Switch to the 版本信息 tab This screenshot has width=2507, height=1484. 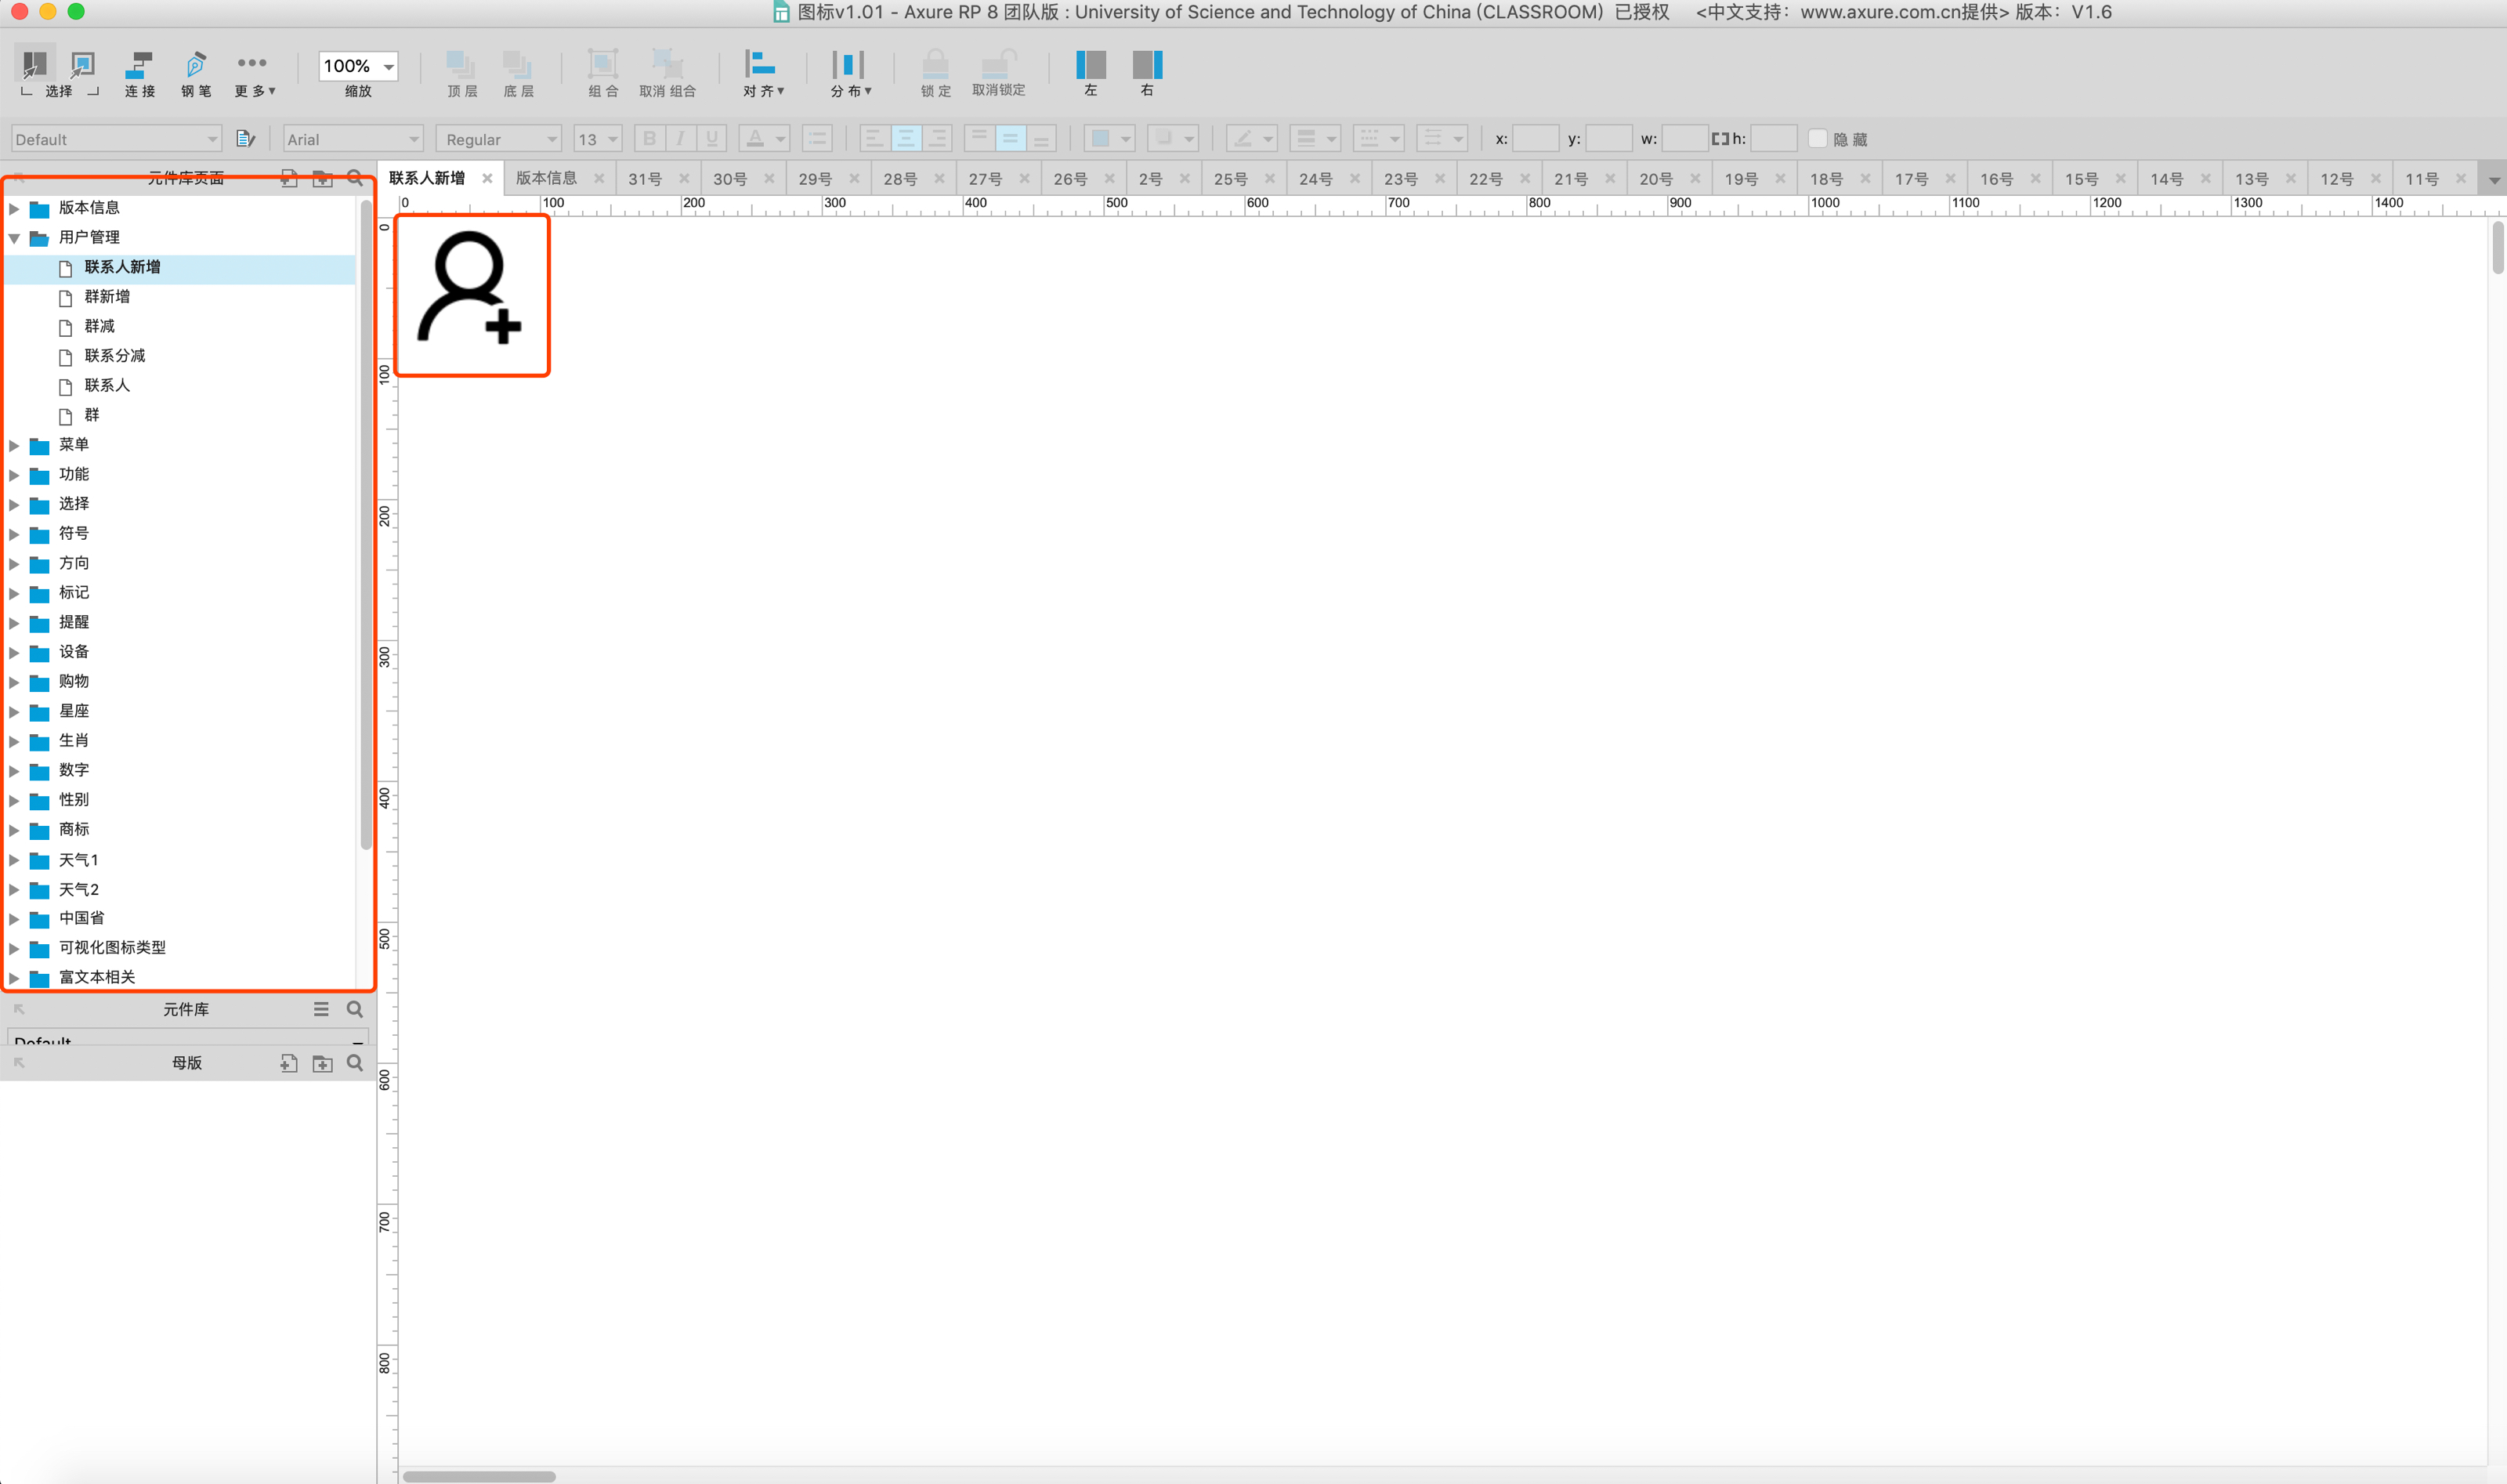(x=546, y=178)
